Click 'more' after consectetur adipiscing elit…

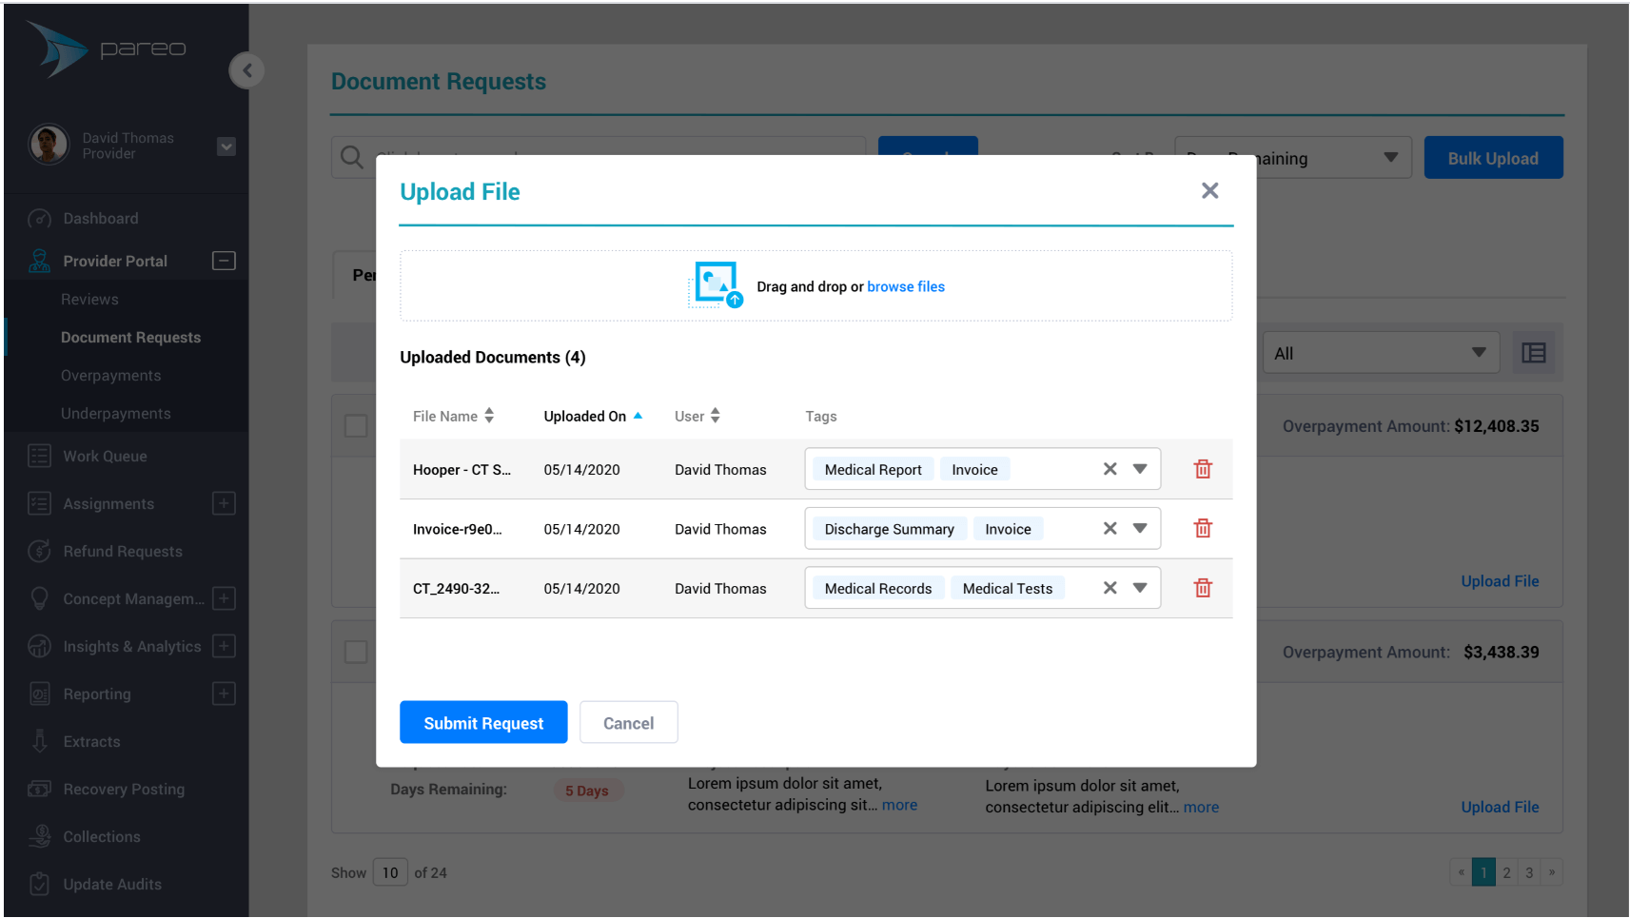point(1201,807)
